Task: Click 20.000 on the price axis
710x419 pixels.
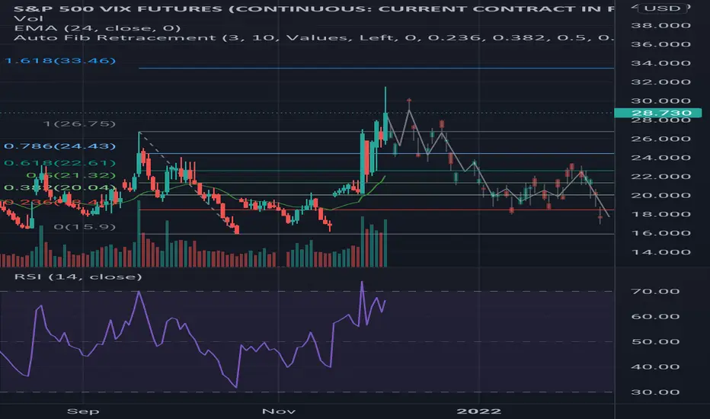Action: 660,195
